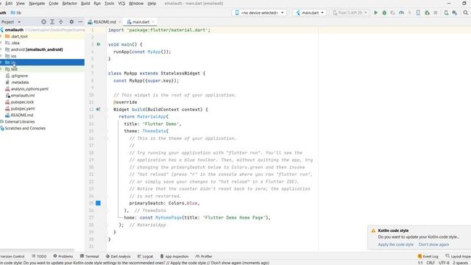Select the pubspec.lock file
The width and height of the screenshot is (471, 265).
pyautogui.click(x=23, y=102)
